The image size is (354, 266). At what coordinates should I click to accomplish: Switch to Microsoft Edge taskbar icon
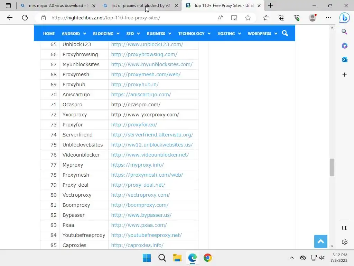[x=192, y=258]
